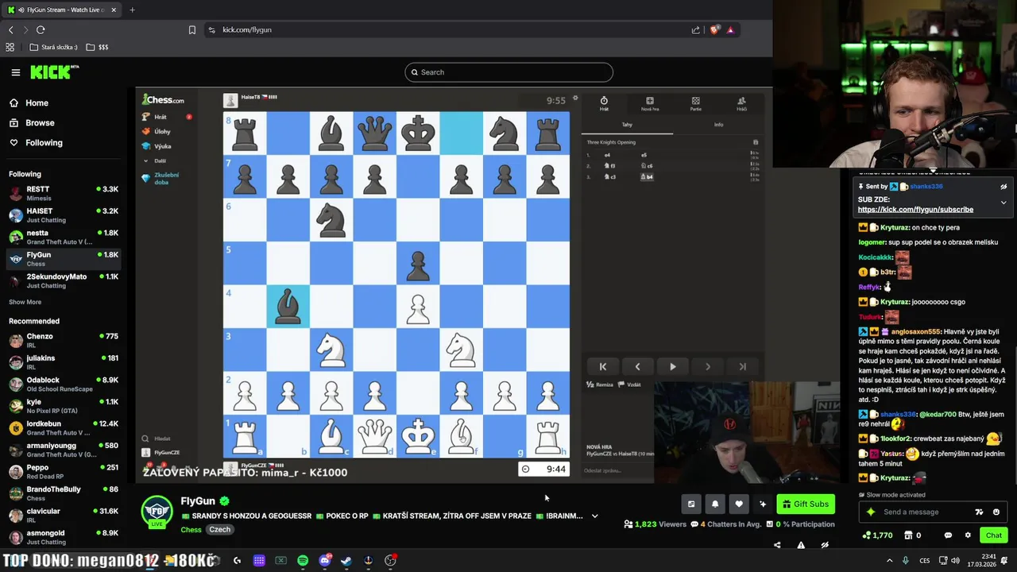Click the Gift Subs button

(x=805, y=504)
